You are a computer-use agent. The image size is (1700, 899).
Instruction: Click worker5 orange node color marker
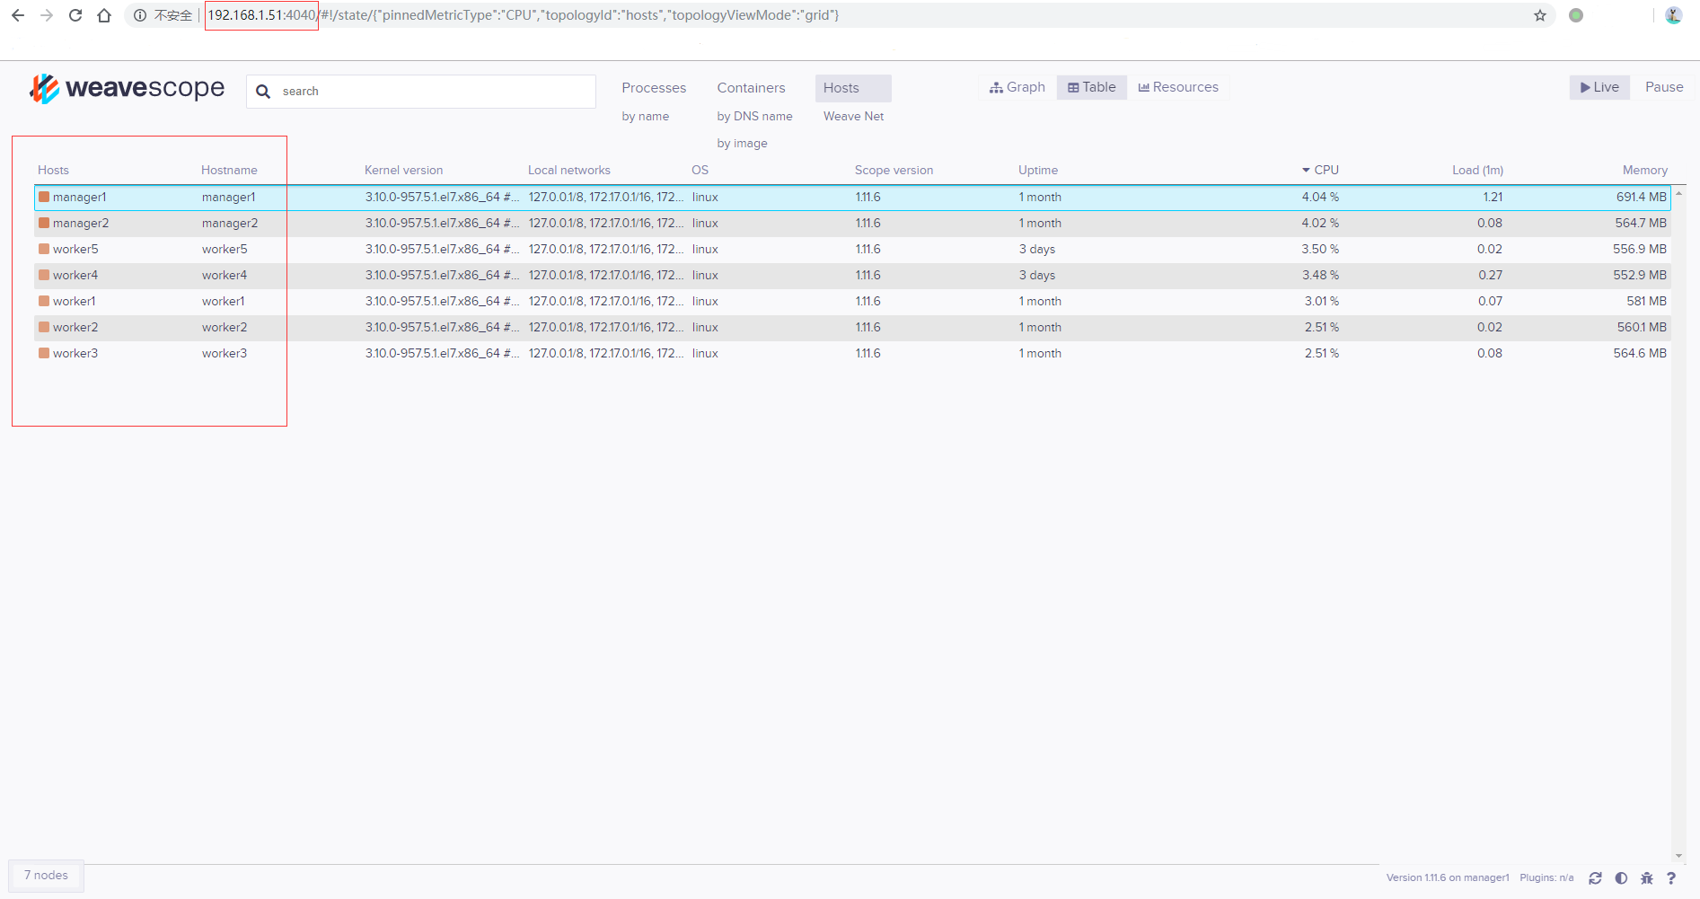point(44,250)
